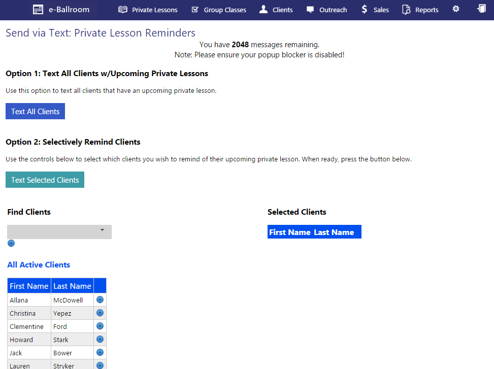Select the Clementine Ford table row
Viewport: 494px width, 369px height.
51,326
